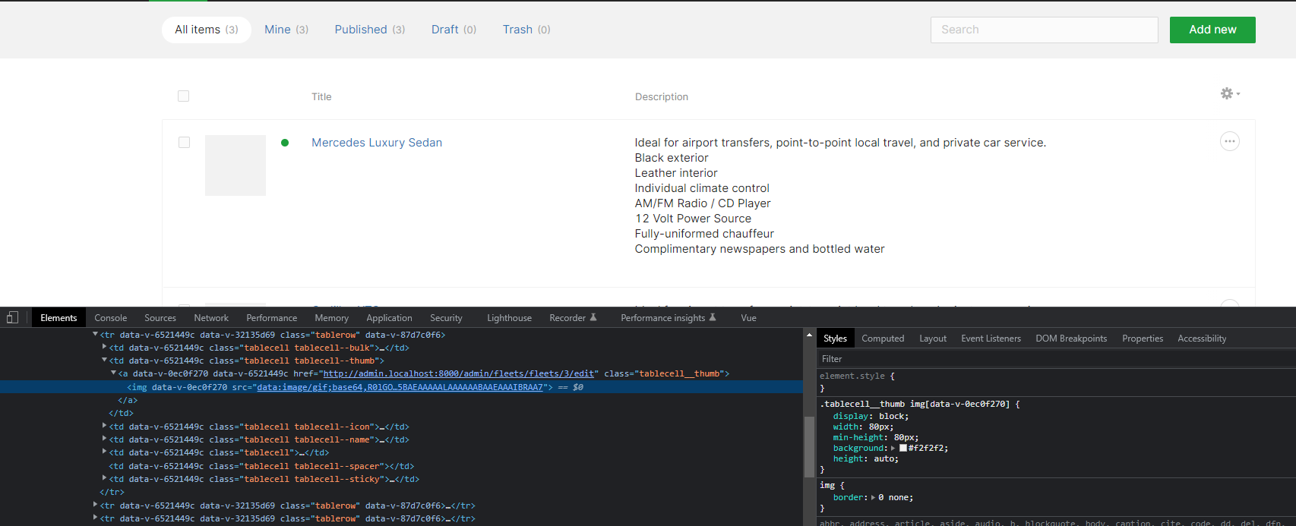Viewport: 1296px width, 526px height.
Task: Expand the tablecell--bulk td node
Action: (x=104, y=348)
